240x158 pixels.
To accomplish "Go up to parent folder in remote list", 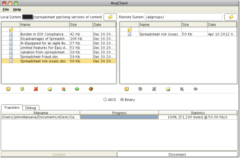I will pyautogui.click(x=130, y=29).
